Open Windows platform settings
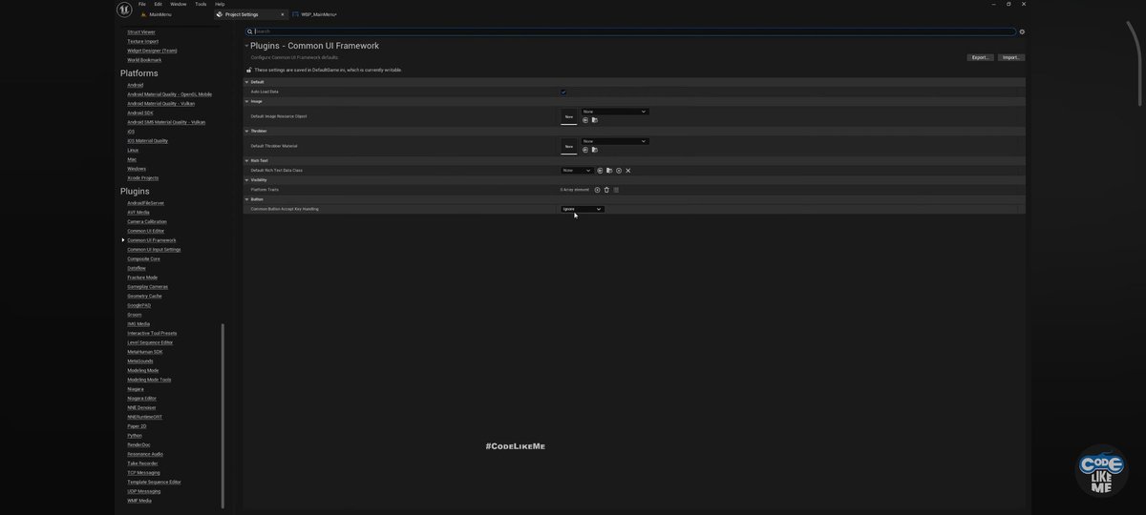The image size is (1146, 515). [137, 169]
